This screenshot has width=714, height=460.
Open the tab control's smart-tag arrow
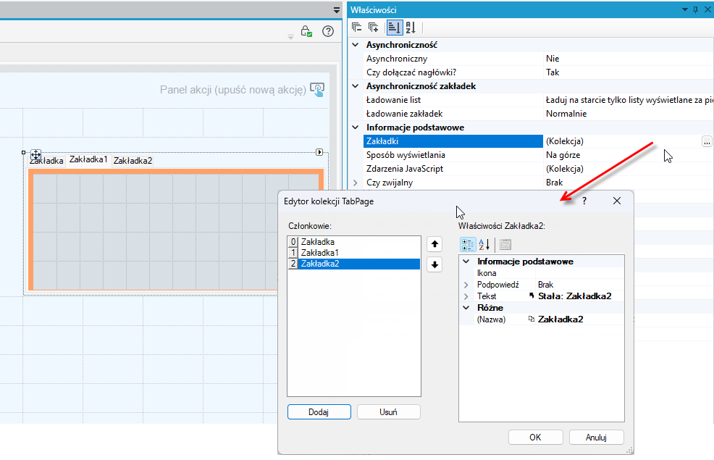click(319, 152)
